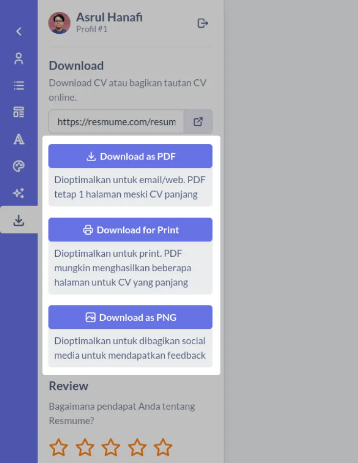Click 'Download CV atau bagikan tautan' text
This screenshot has width=358, height=463.
point(127,90)
